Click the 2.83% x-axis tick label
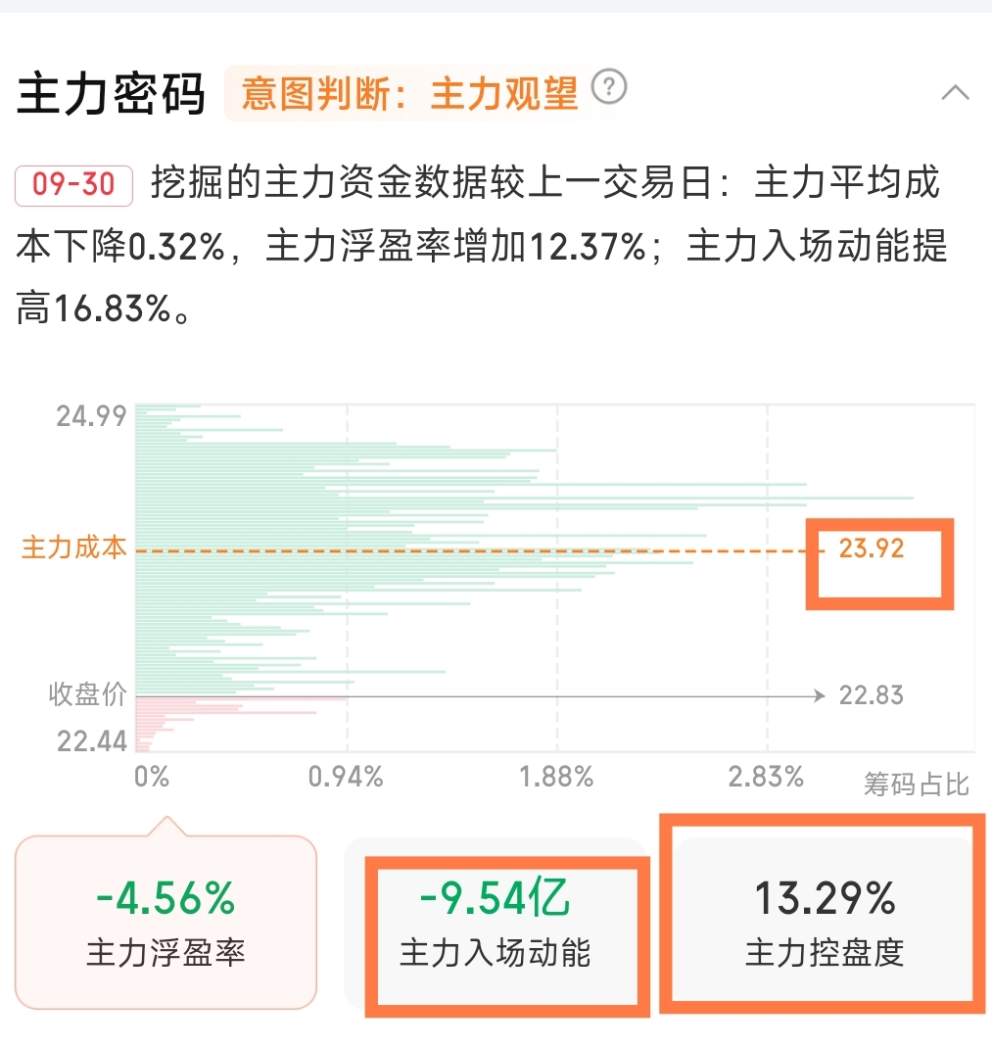This screenshot has height=1047, width=992. (767, 777)
